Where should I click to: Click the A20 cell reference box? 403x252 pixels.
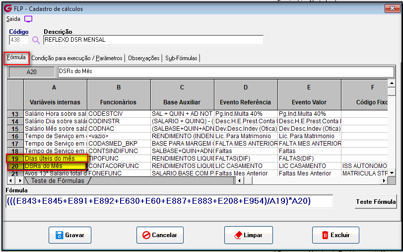pos(32,72)
